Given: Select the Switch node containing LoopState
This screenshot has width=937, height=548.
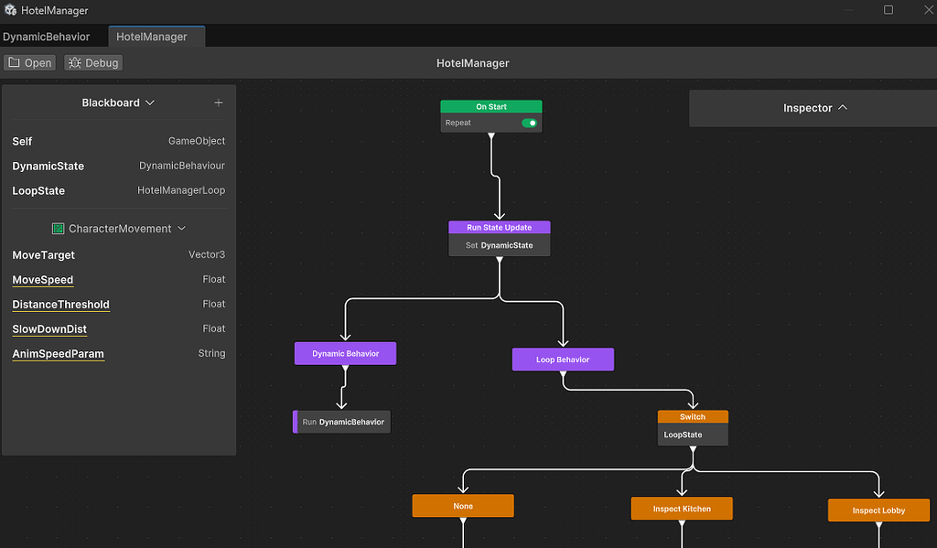Looking at the screenshot, I should click(x=693, y=416).
